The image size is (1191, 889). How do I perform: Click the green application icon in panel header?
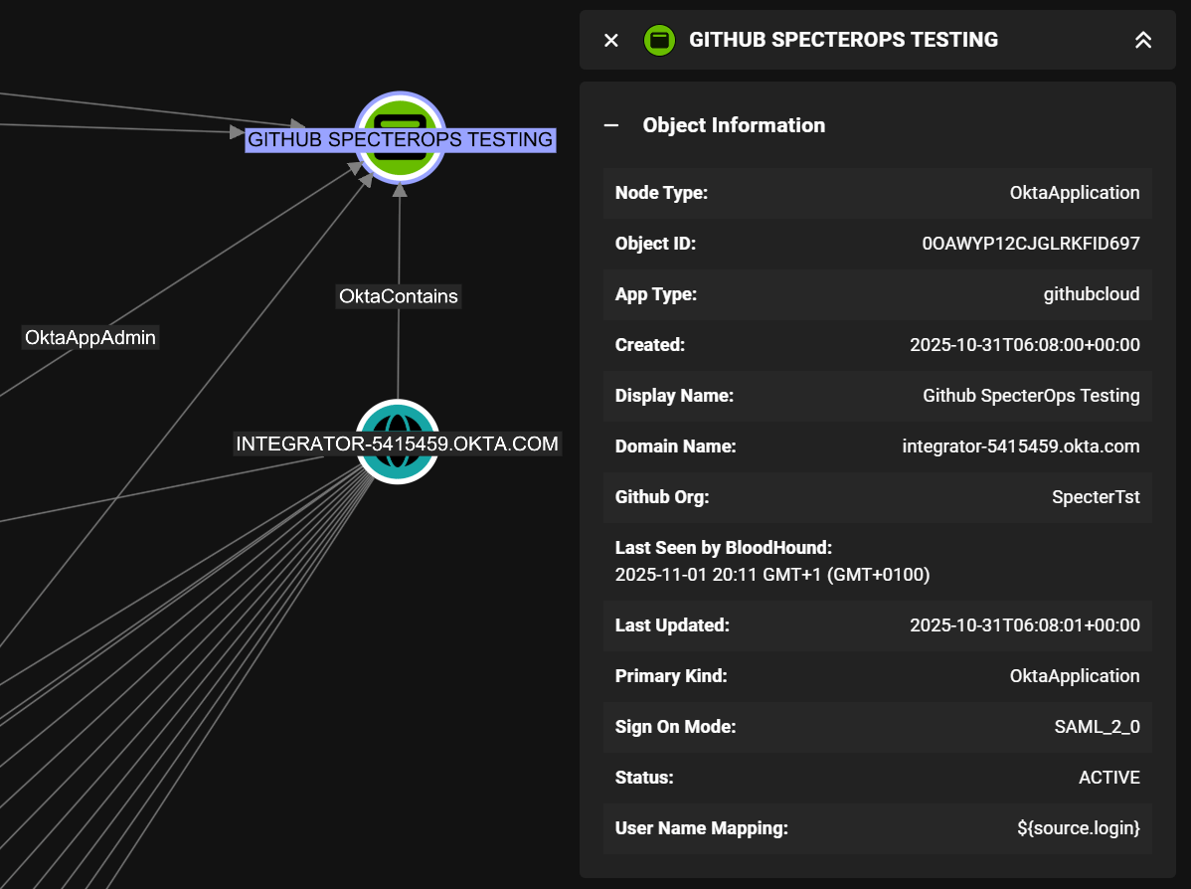click(659, 40)
